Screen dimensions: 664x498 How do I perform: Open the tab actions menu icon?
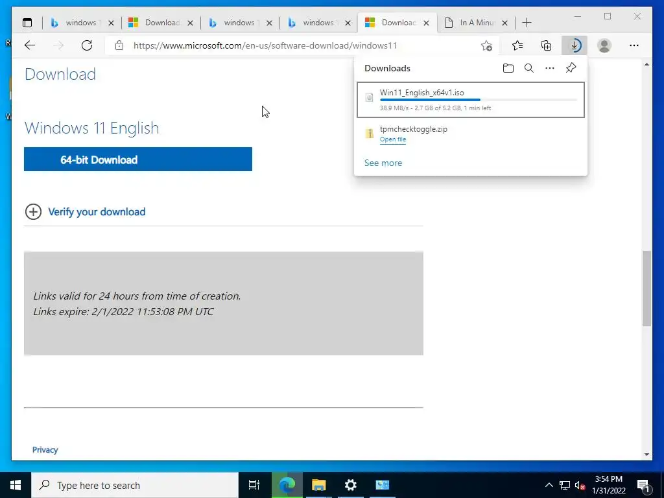point(27,23)
